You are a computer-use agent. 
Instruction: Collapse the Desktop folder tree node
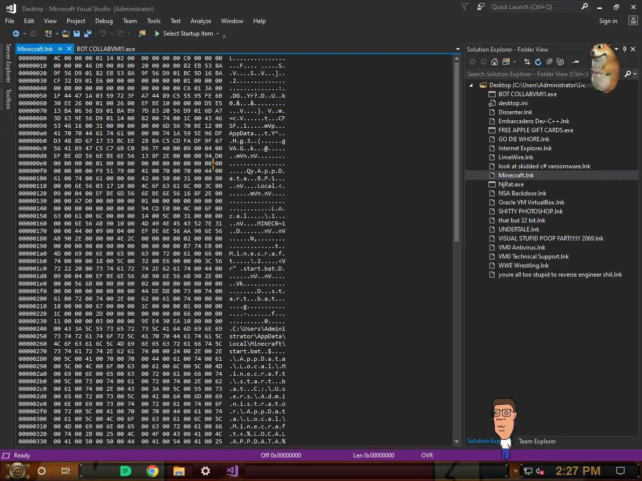click(471, 85)
